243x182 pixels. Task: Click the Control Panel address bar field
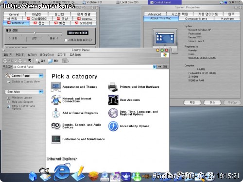[83, 66]
